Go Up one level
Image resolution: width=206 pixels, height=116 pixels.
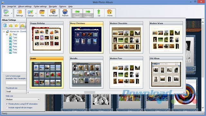(x=99, y=13)
